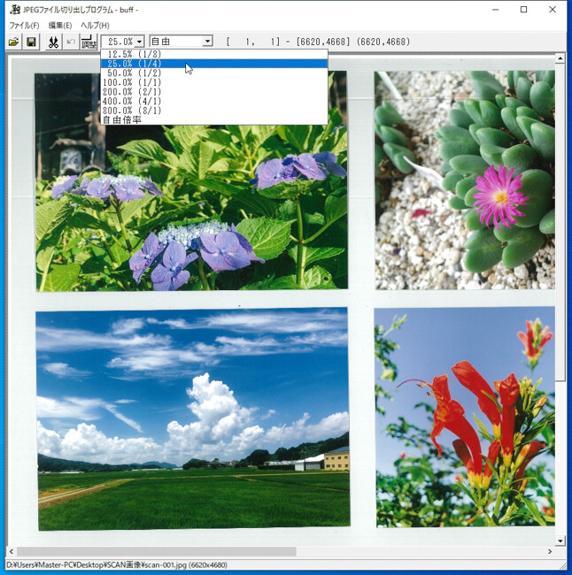The width and height of the screenshot is (572, 575).
Task: Click the red flowers photo
Action: click(465, 417)
